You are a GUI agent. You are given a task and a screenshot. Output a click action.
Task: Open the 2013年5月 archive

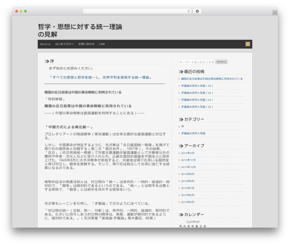[188, 202]
